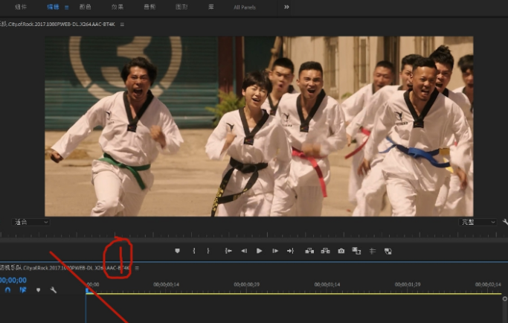This screenshot has height=323, width=508.
Task: Switch to the All Panels workspace
Action: click(245, 7)
